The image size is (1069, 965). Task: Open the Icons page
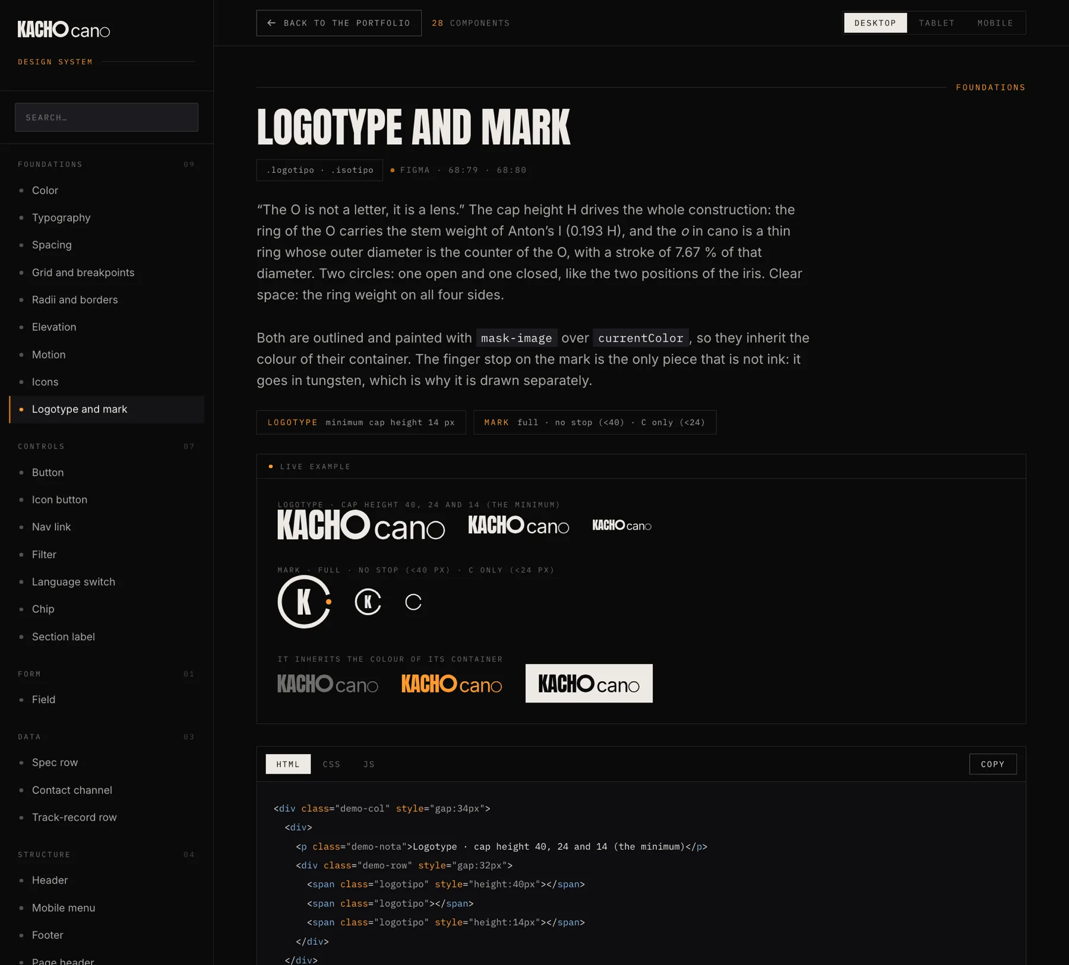point(107,382)
